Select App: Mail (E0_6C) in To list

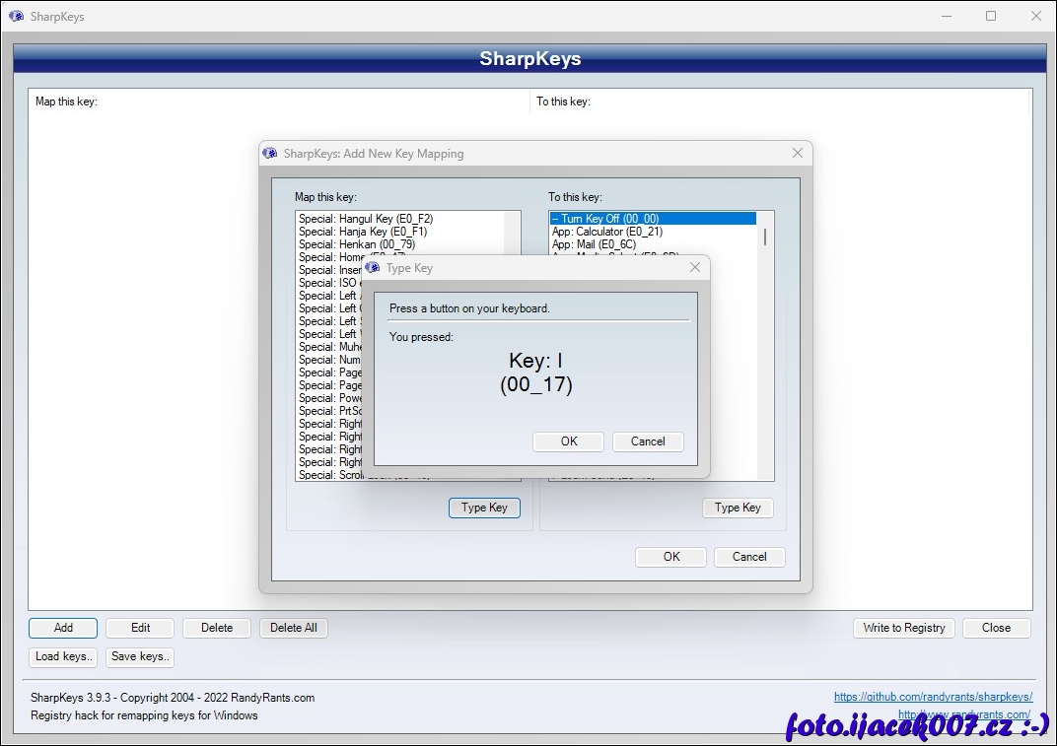(594, 244)
